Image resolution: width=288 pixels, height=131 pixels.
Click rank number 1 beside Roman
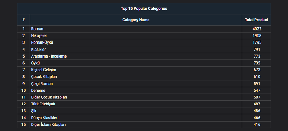(24, 29)
